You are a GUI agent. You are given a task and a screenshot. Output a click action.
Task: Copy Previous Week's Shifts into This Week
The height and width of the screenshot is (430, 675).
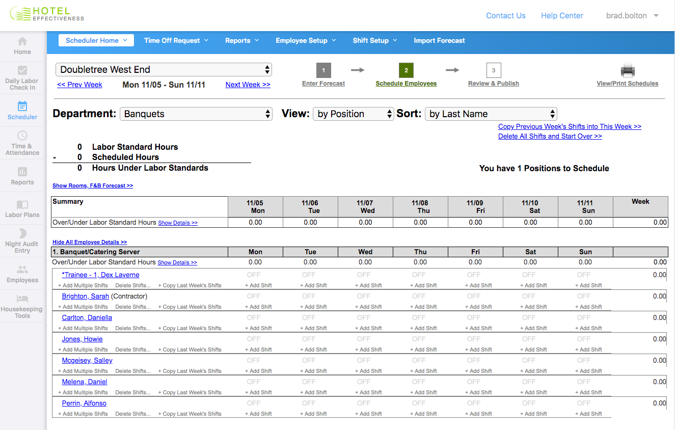pos(570,126)
